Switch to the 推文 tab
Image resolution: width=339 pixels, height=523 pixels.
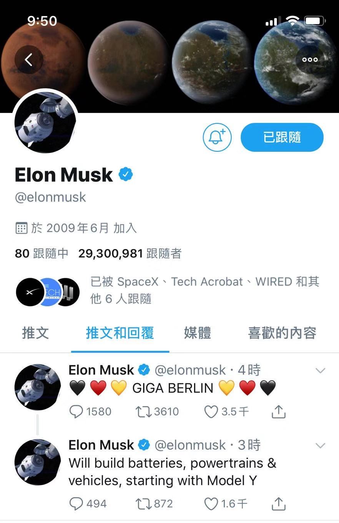(x=35, y=333)
